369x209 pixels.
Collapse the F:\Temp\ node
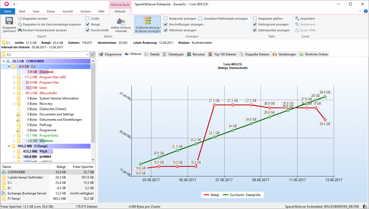click(x=9, y=146)
